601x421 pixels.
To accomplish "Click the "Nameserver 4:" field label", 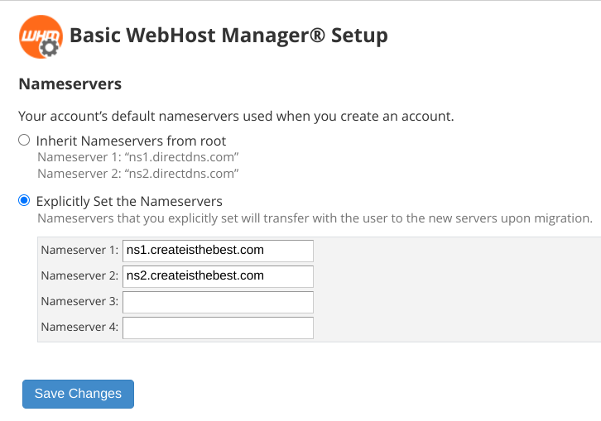I will (79, 327).
